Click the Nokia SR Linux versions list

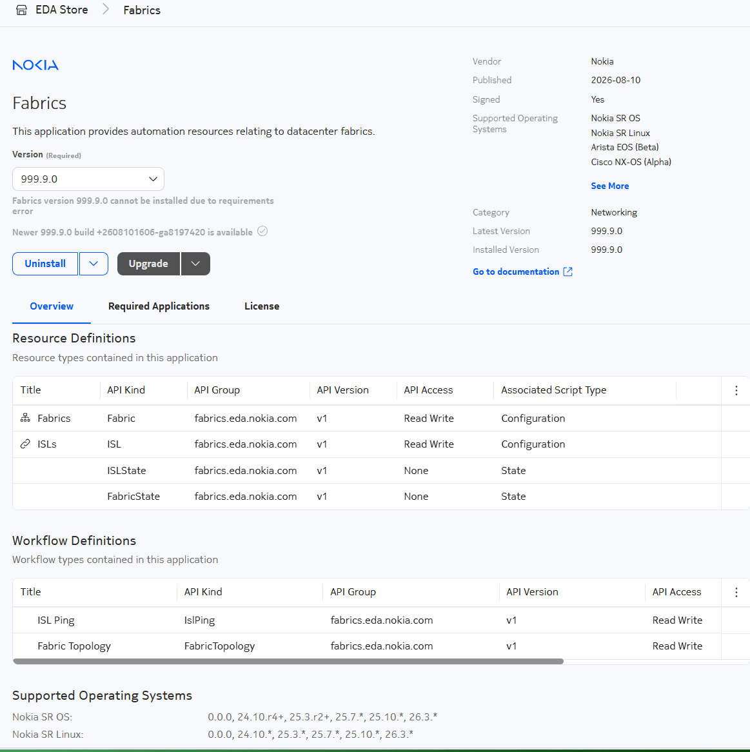pyautogui.click(x=311, y=734)
